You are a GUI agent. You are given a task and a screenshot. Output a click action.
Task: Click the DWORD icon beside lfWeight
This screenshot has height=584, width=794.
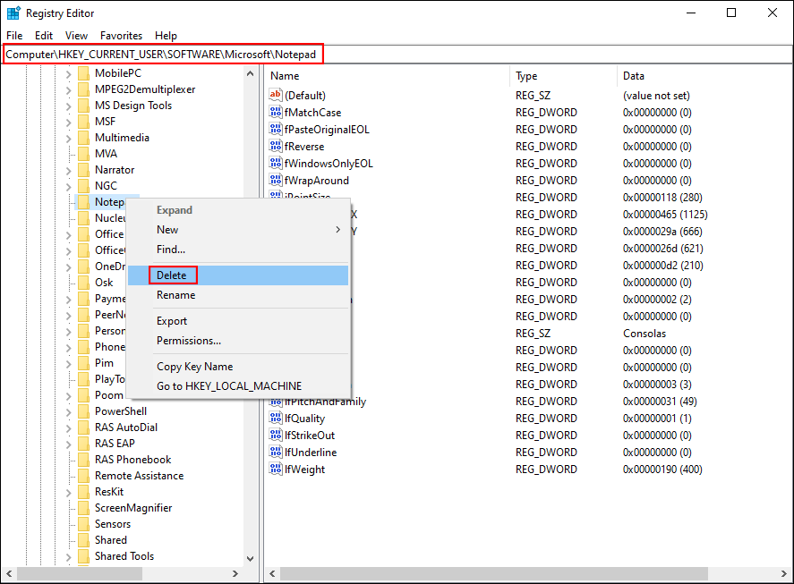(x=276, y=470)
